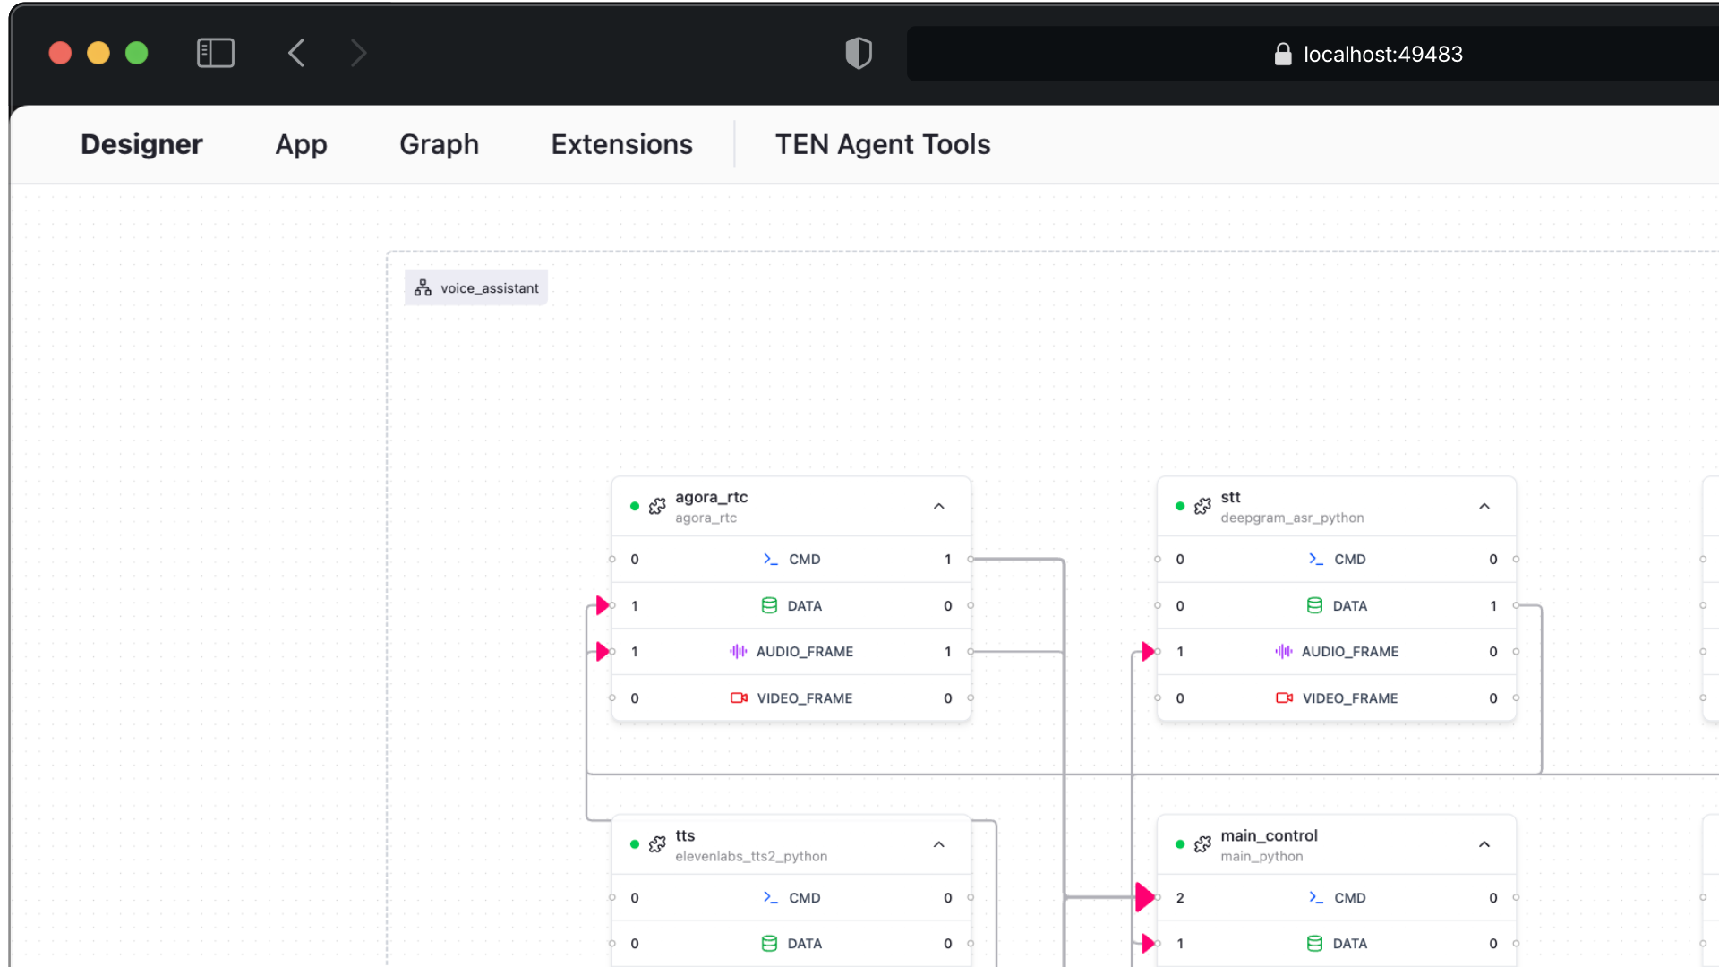
Task: Click the deepgram_asr_python subtitle text
Action: click(x=1292, y=518)
